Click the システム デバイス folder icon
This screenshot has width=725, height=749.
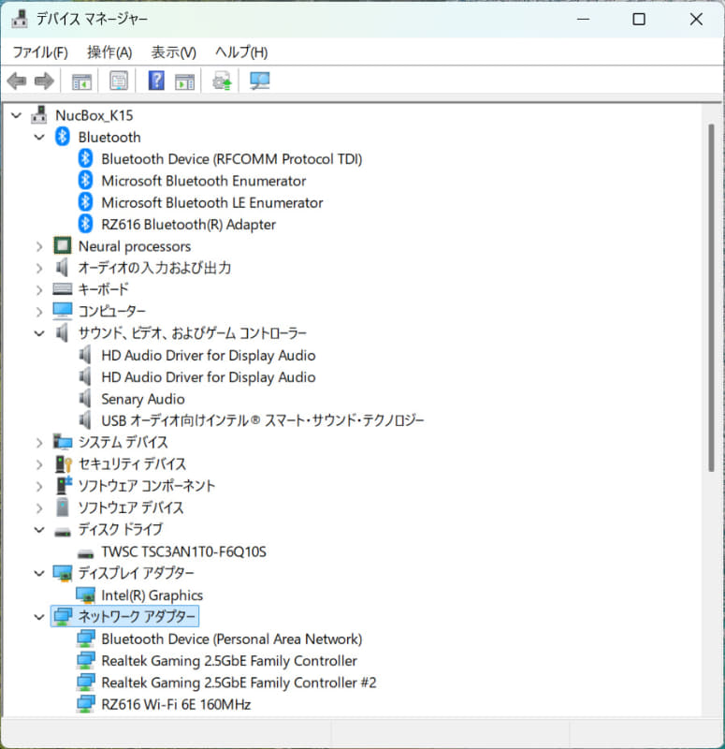click(x=63, y=442)
